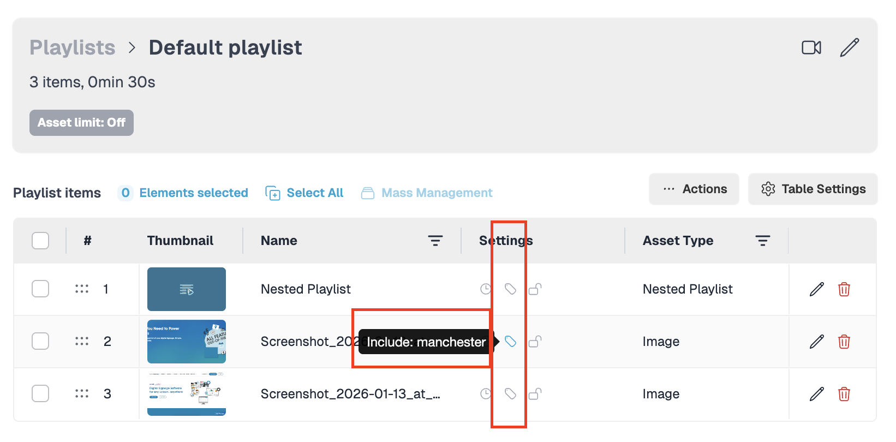Viewport: 896px width, 442px height.
Task: Open the Actions menu
Action: coord(694,189)
